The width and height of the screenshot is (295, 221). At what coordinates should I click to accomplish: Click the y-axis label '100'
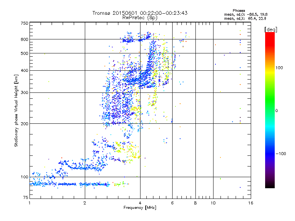pyautogui.click(x=24, y=177)
